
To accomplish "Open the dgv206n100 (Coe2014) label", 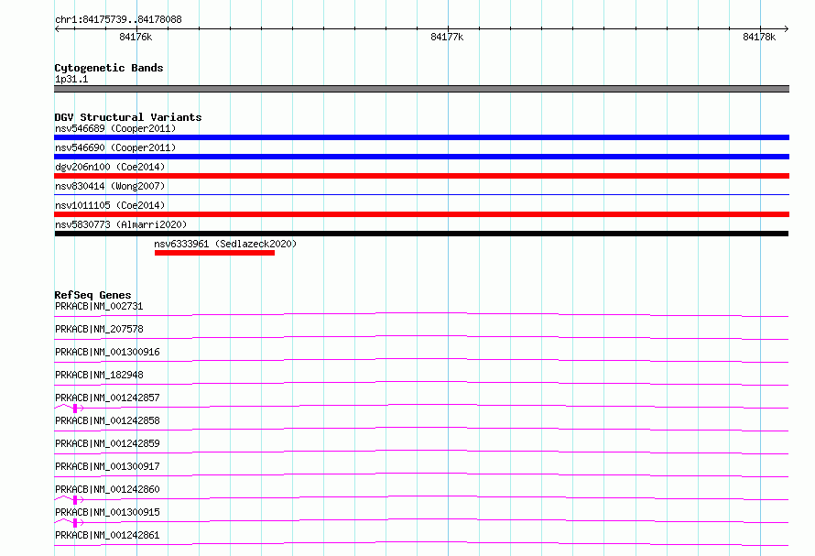I will pos(110,167).
